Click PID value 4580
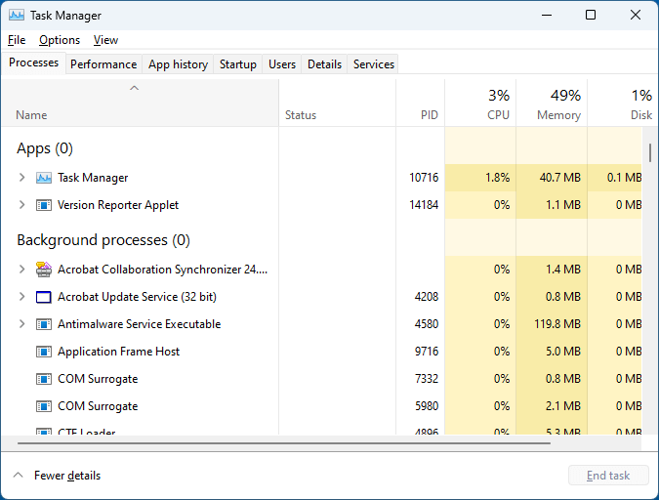Viewport: 659px width, 500px height. [427, 324]
